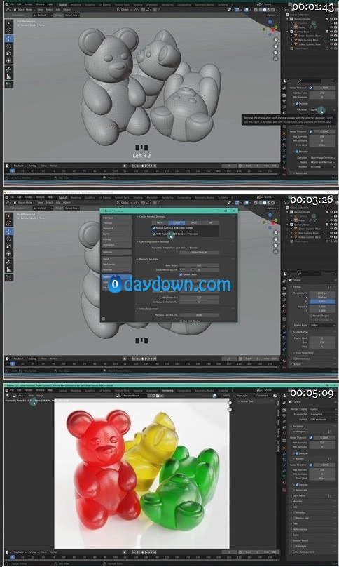Open Frame Rate 24 fps dropdown
This screenshot has height=567, width=339.
(x=322, y=325)
